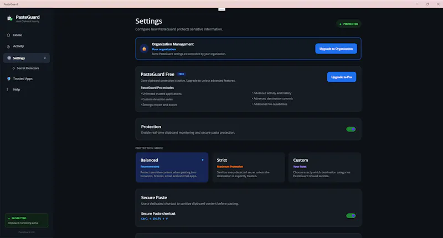Viewport: 443px width, 238px height.
Task: Click the Secret Detectors diamond icon
Action: click(x=13, y=68)
